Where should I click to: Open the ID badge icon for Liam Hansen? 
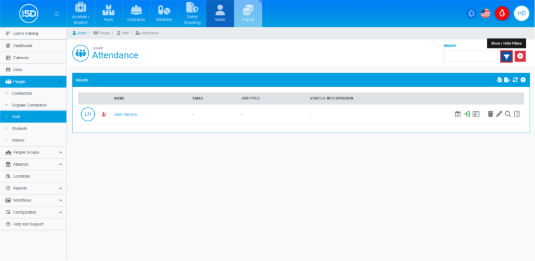point(475,114)
